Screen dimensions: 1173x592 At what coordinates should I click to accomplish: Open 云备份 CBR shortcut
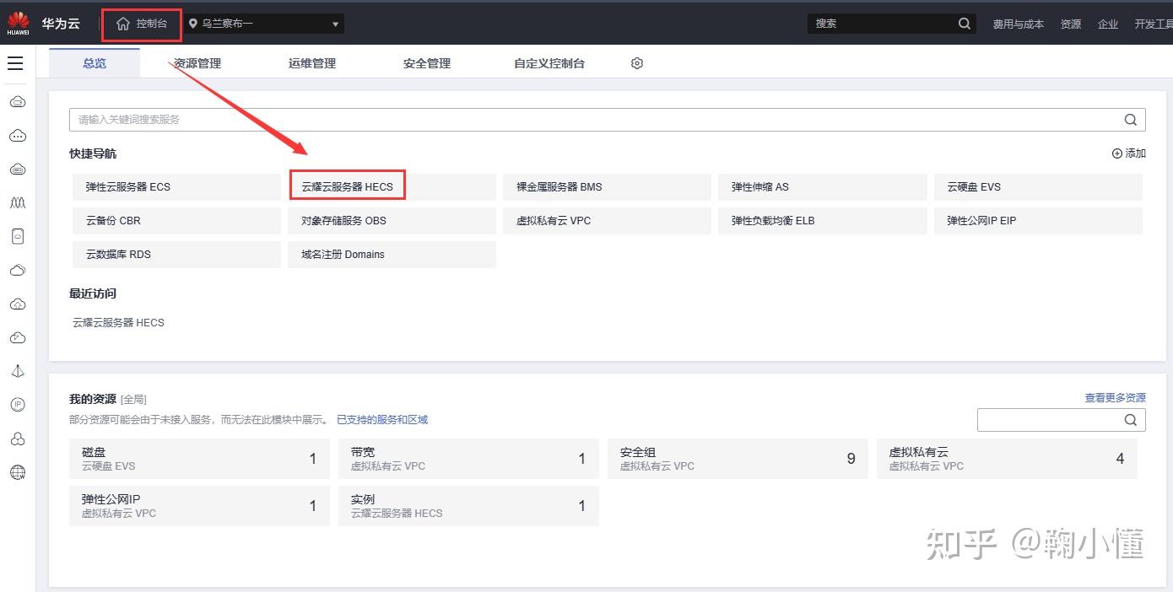pyautogui.click(x=176, y=220)
